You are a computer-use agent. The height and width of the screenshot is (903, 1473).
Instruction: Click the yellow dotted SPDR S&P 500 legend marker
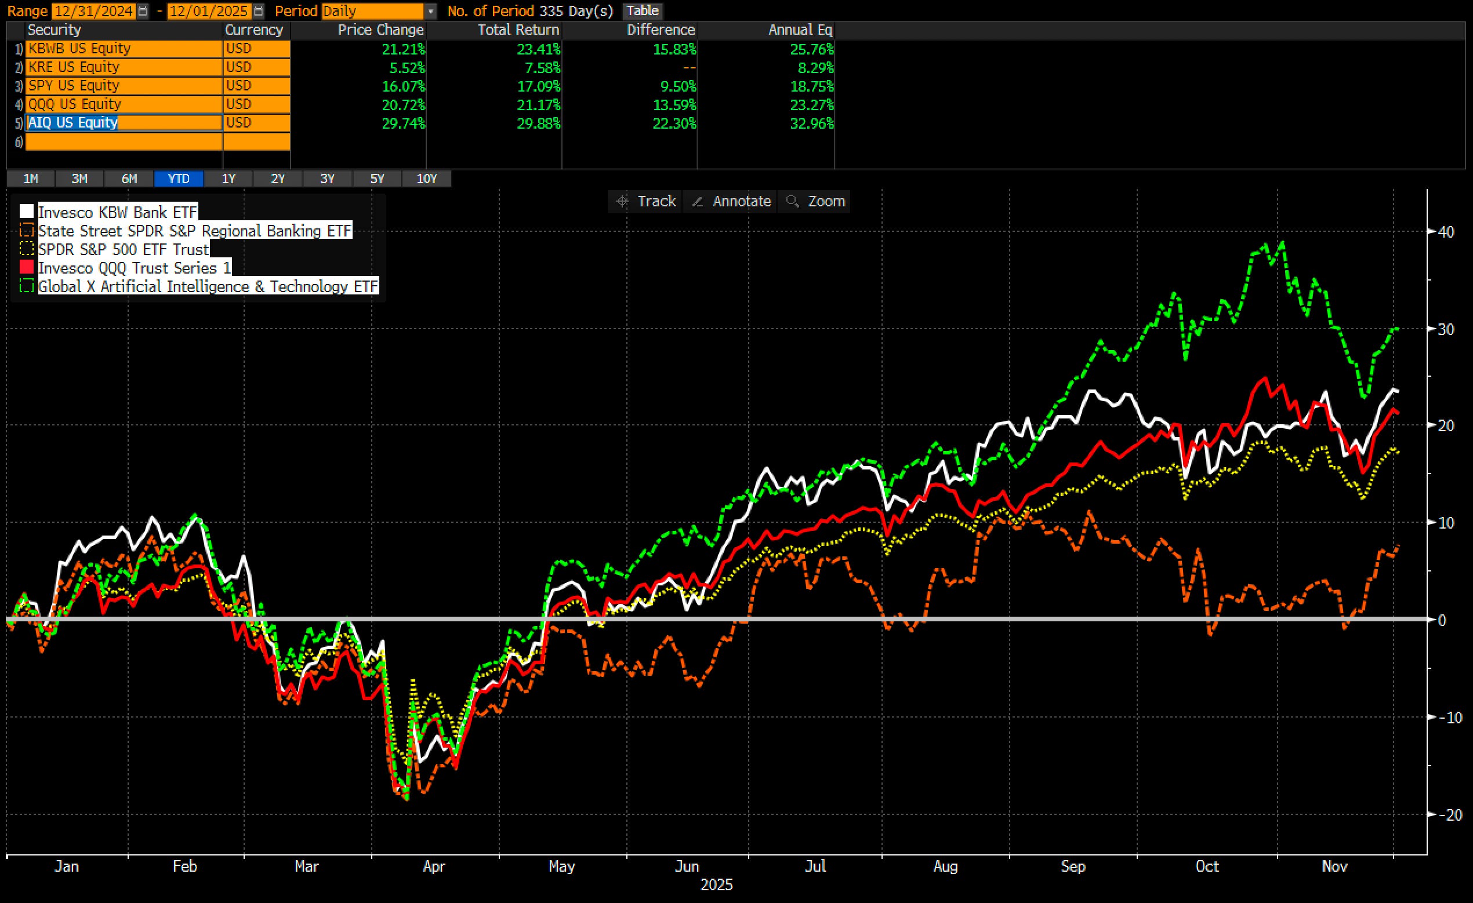pos(26,249)
